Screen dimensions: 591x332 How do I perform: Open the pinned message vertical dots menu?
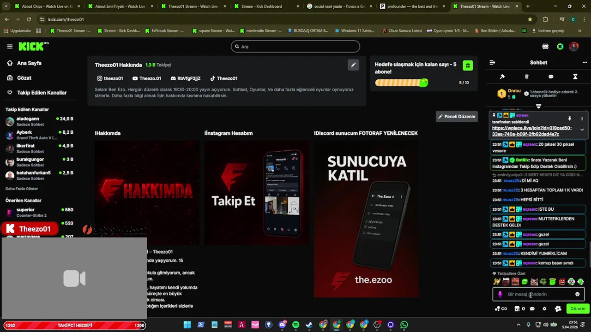click(582, 119)
